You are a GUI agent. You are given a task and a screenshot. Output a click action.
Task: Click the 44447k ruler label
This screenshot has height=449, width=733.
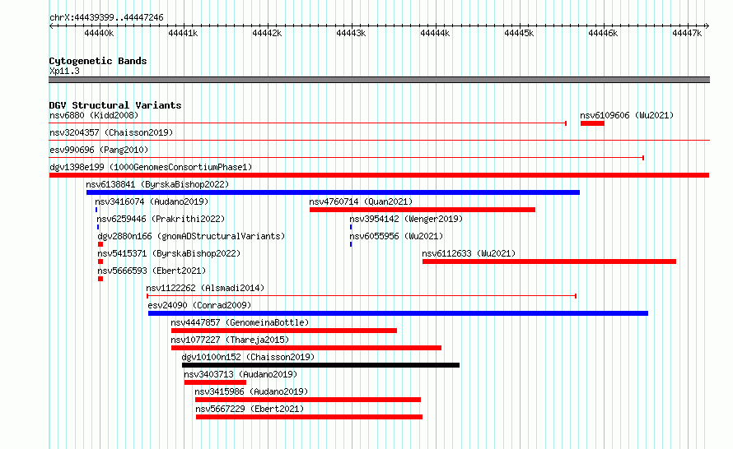tap(687, 33)
